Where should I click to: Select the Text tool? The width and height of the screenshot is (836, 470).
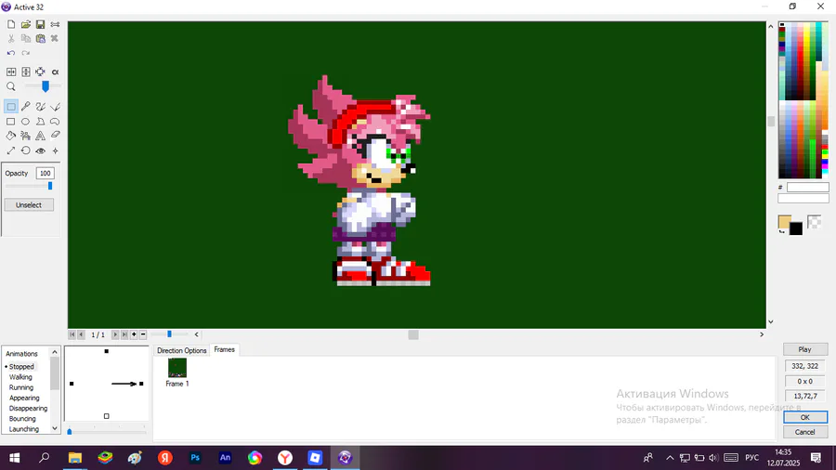pos(41,136)
